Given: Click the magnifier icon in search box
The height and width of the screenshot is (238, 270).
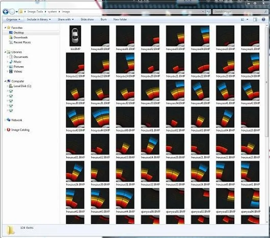Looking at the screenshot, I should tap(266, 12).
